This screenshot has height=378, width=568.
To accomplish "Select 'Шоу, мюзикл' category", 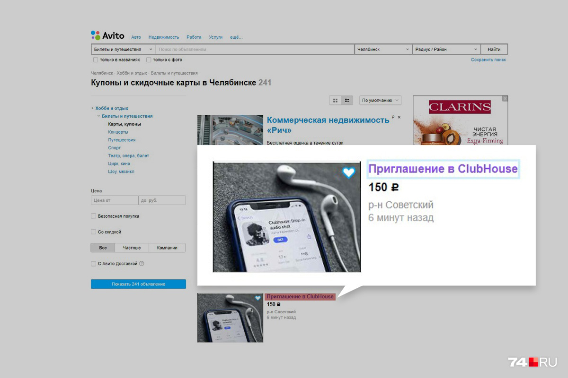I will coord(121,172).
